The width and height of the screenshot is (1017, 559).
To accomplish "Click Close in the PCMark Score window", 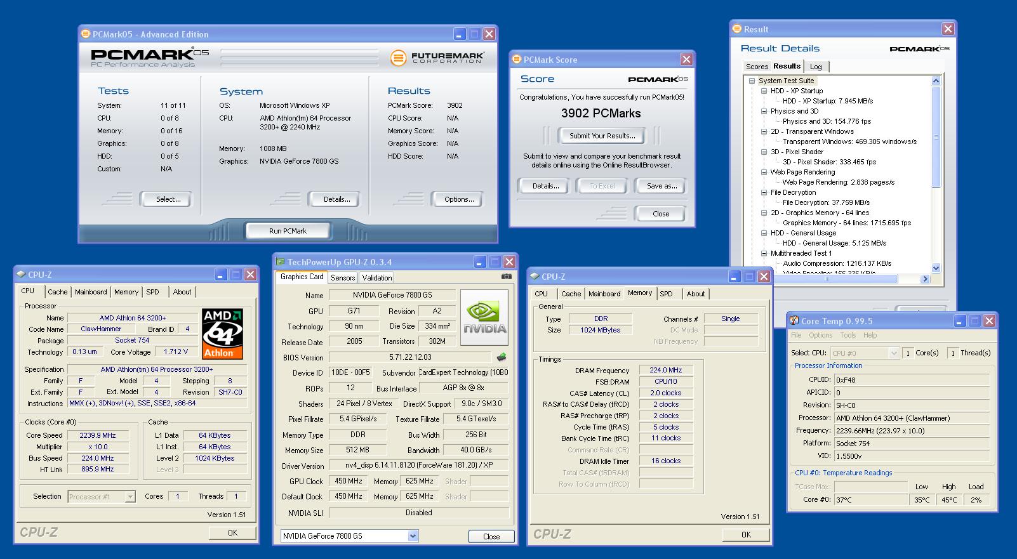I will 661,214.
